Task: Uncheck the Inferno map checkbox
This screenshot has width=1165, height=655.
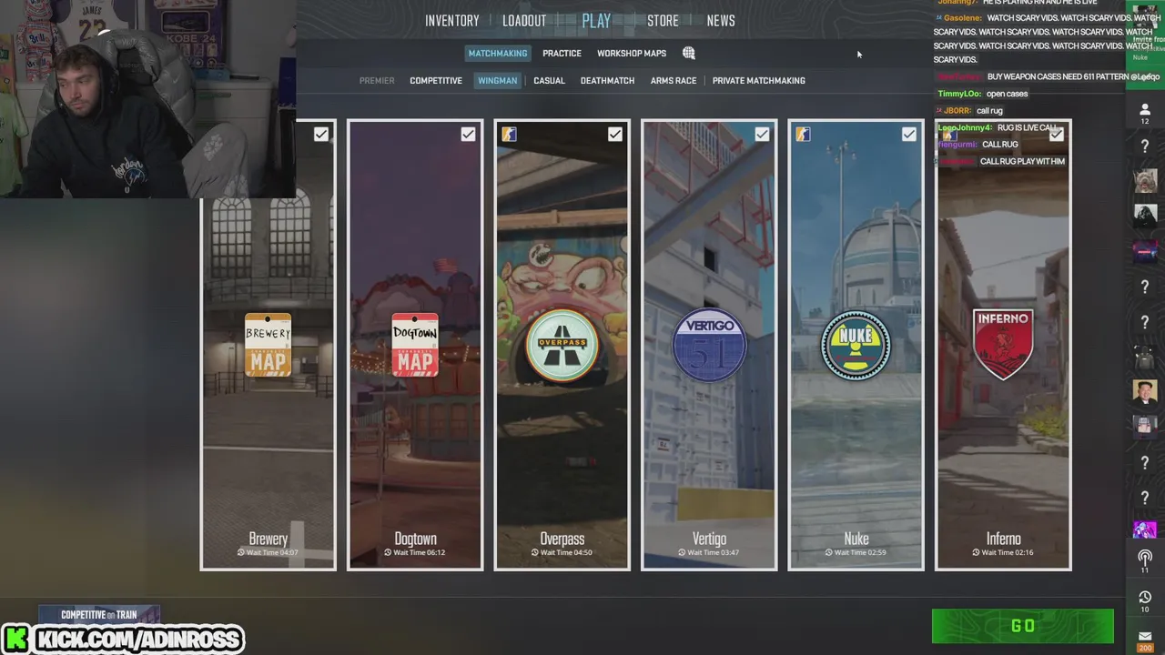Action: pyautogui.click(x=1056, y=135)
